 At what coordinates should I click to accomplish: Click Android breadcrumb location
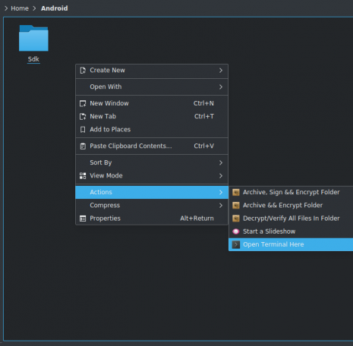tap(55, 8)
